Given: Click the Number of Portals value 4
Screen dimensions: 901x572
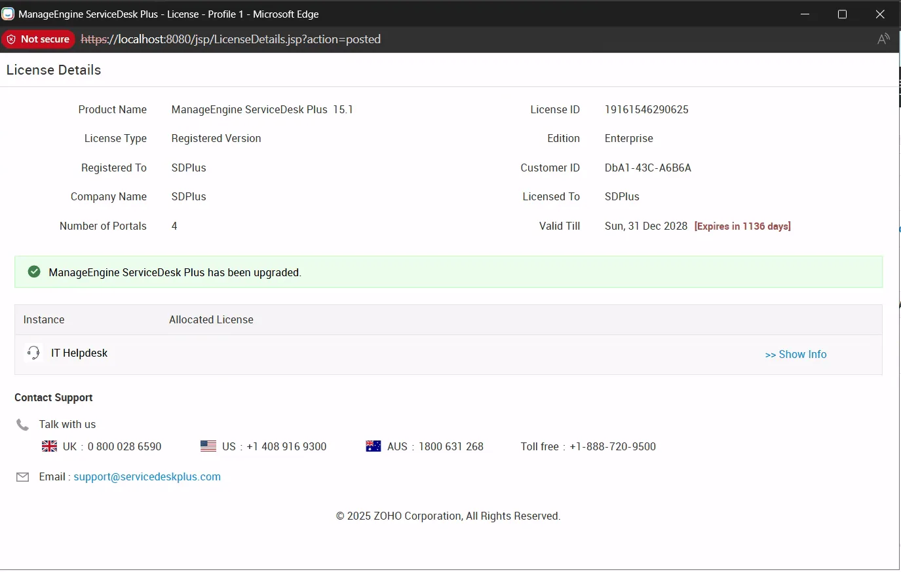Looking at the screenshot, I should pos(174,226).
